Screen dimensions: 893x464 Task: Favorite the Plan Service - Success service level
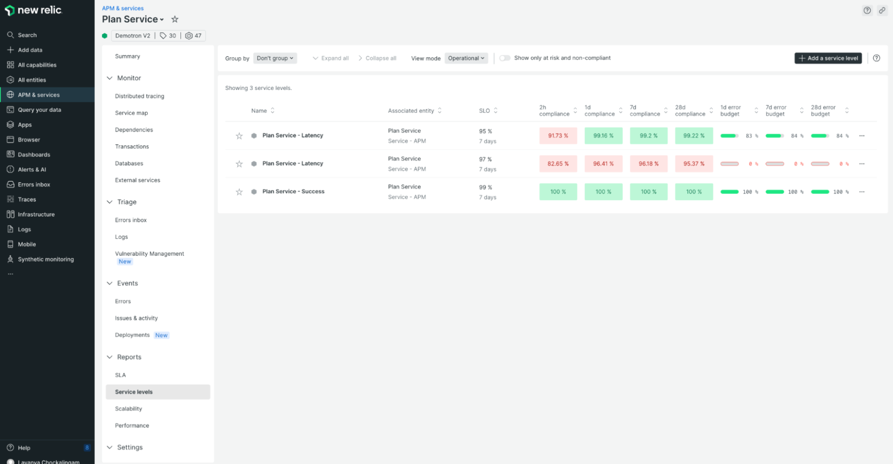pyautogui.click(x=239, y=192)
